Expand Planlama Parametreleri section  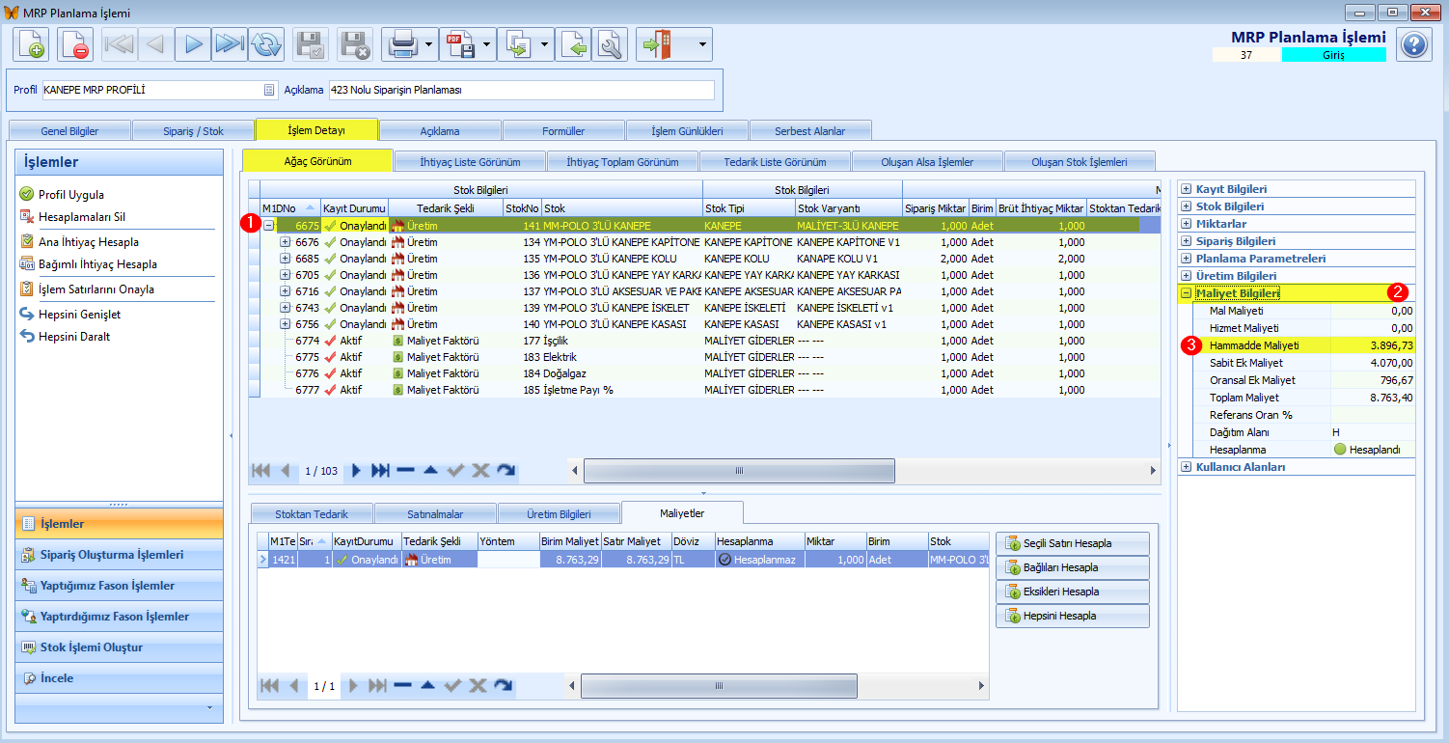[x=1187, y=259]
